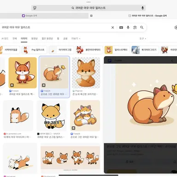This screenshot has height=177, width=177.
Task: Open the standing fox thumbnail on yellow background
Action: 23,73
